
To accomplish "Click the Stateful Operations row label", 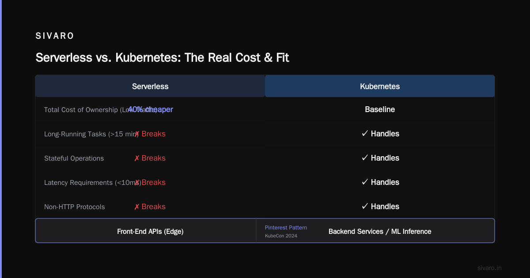I will tap(74, 158).
